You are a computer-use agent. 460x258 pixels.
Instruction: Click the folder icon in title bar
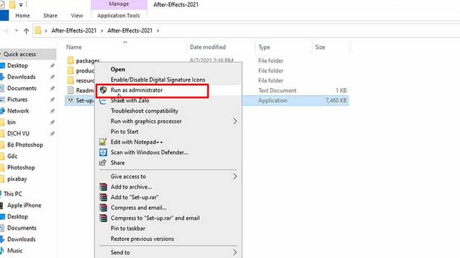12,5
